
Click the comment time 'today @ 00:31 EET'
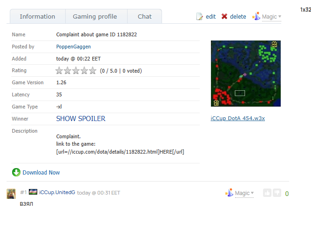point(99,193)
